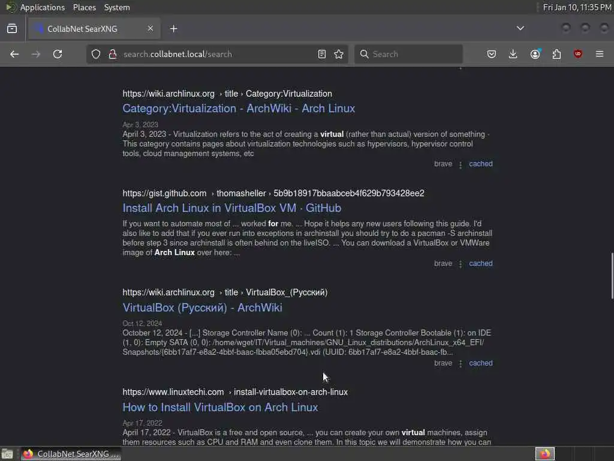
Task: Open cached link for Category:Virtualization result
Action: click(x=481, y=164)
